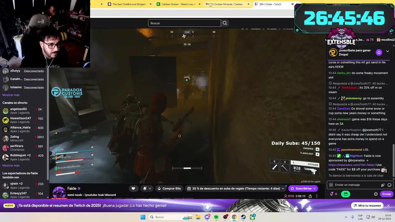
Task: Open angeloso93 live channel
Action: click(23, 111)
